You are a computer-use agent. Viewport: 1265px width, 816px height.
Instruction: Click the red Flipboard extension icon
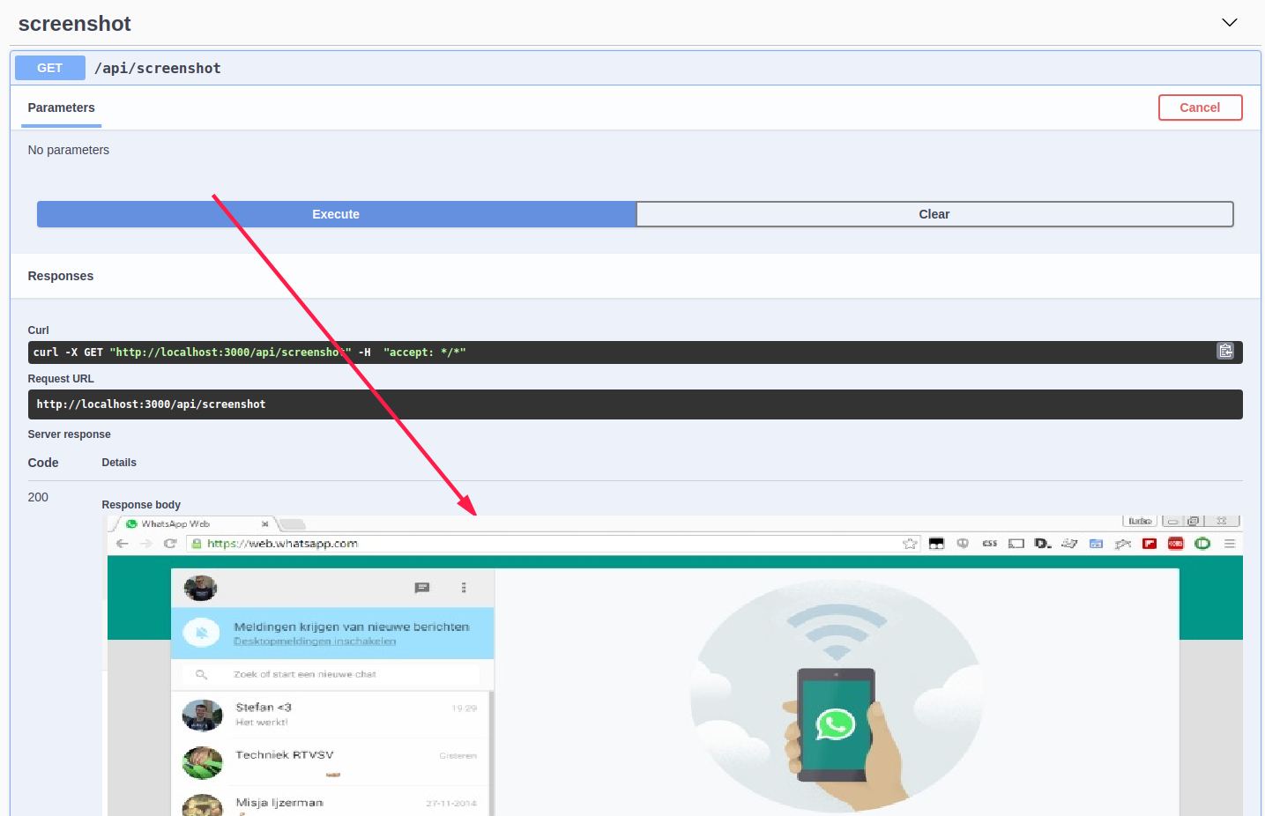point(1150,544)
